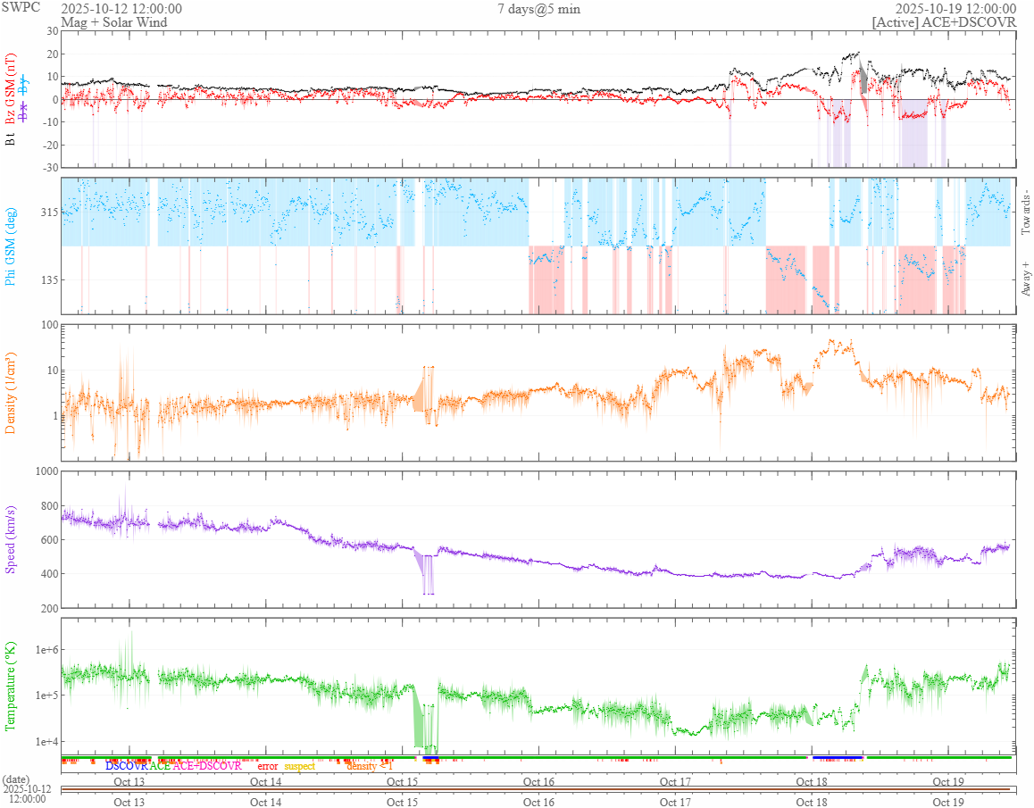This screenshot has height=808, width=1034.
Task: Click the 600 tick on Speed axis
Action: pyautogui.click(x=49, y=539)
